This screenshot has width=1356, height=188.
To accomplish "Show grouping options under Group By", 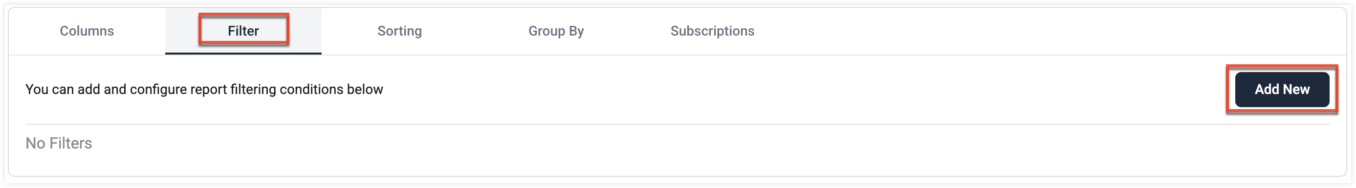I will pos(556,31).
